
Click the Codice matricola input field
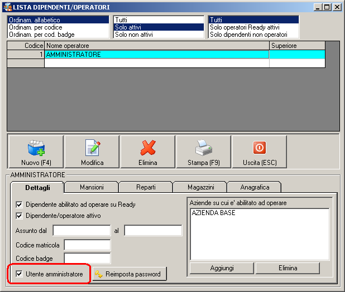[87, 245]
